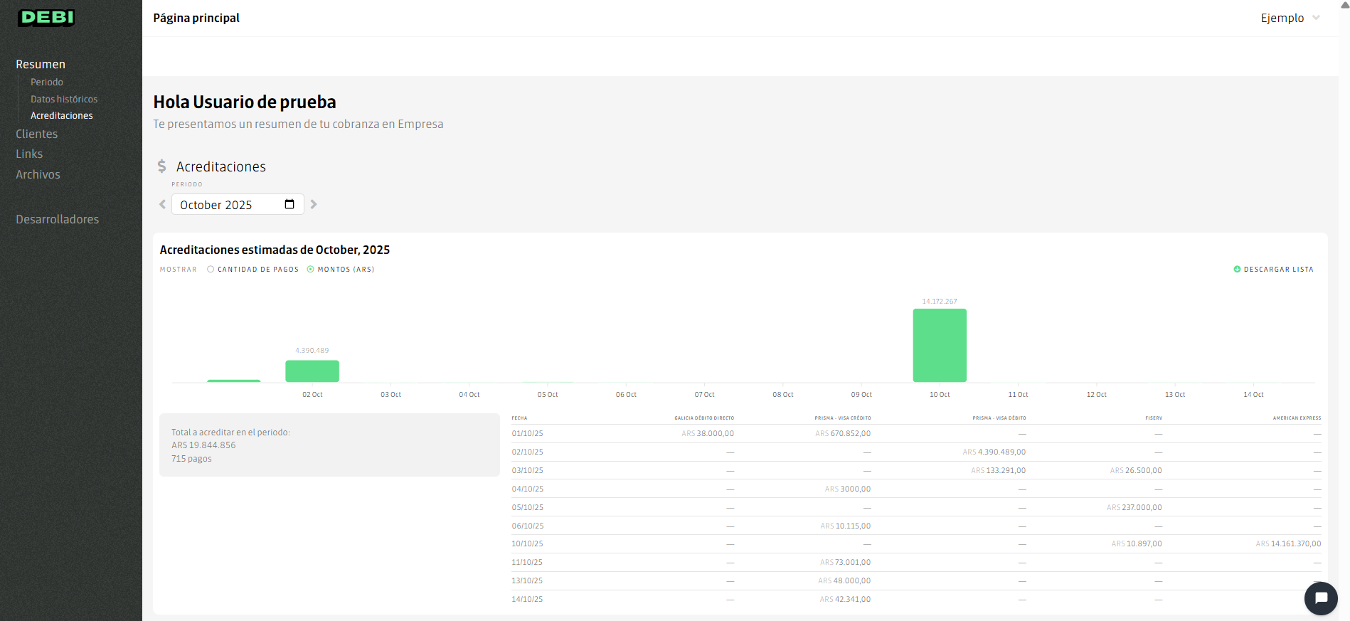Screen dimensions: 1350x621
Task: Select Montos (ARS) radio option
Action: [310, 270]
